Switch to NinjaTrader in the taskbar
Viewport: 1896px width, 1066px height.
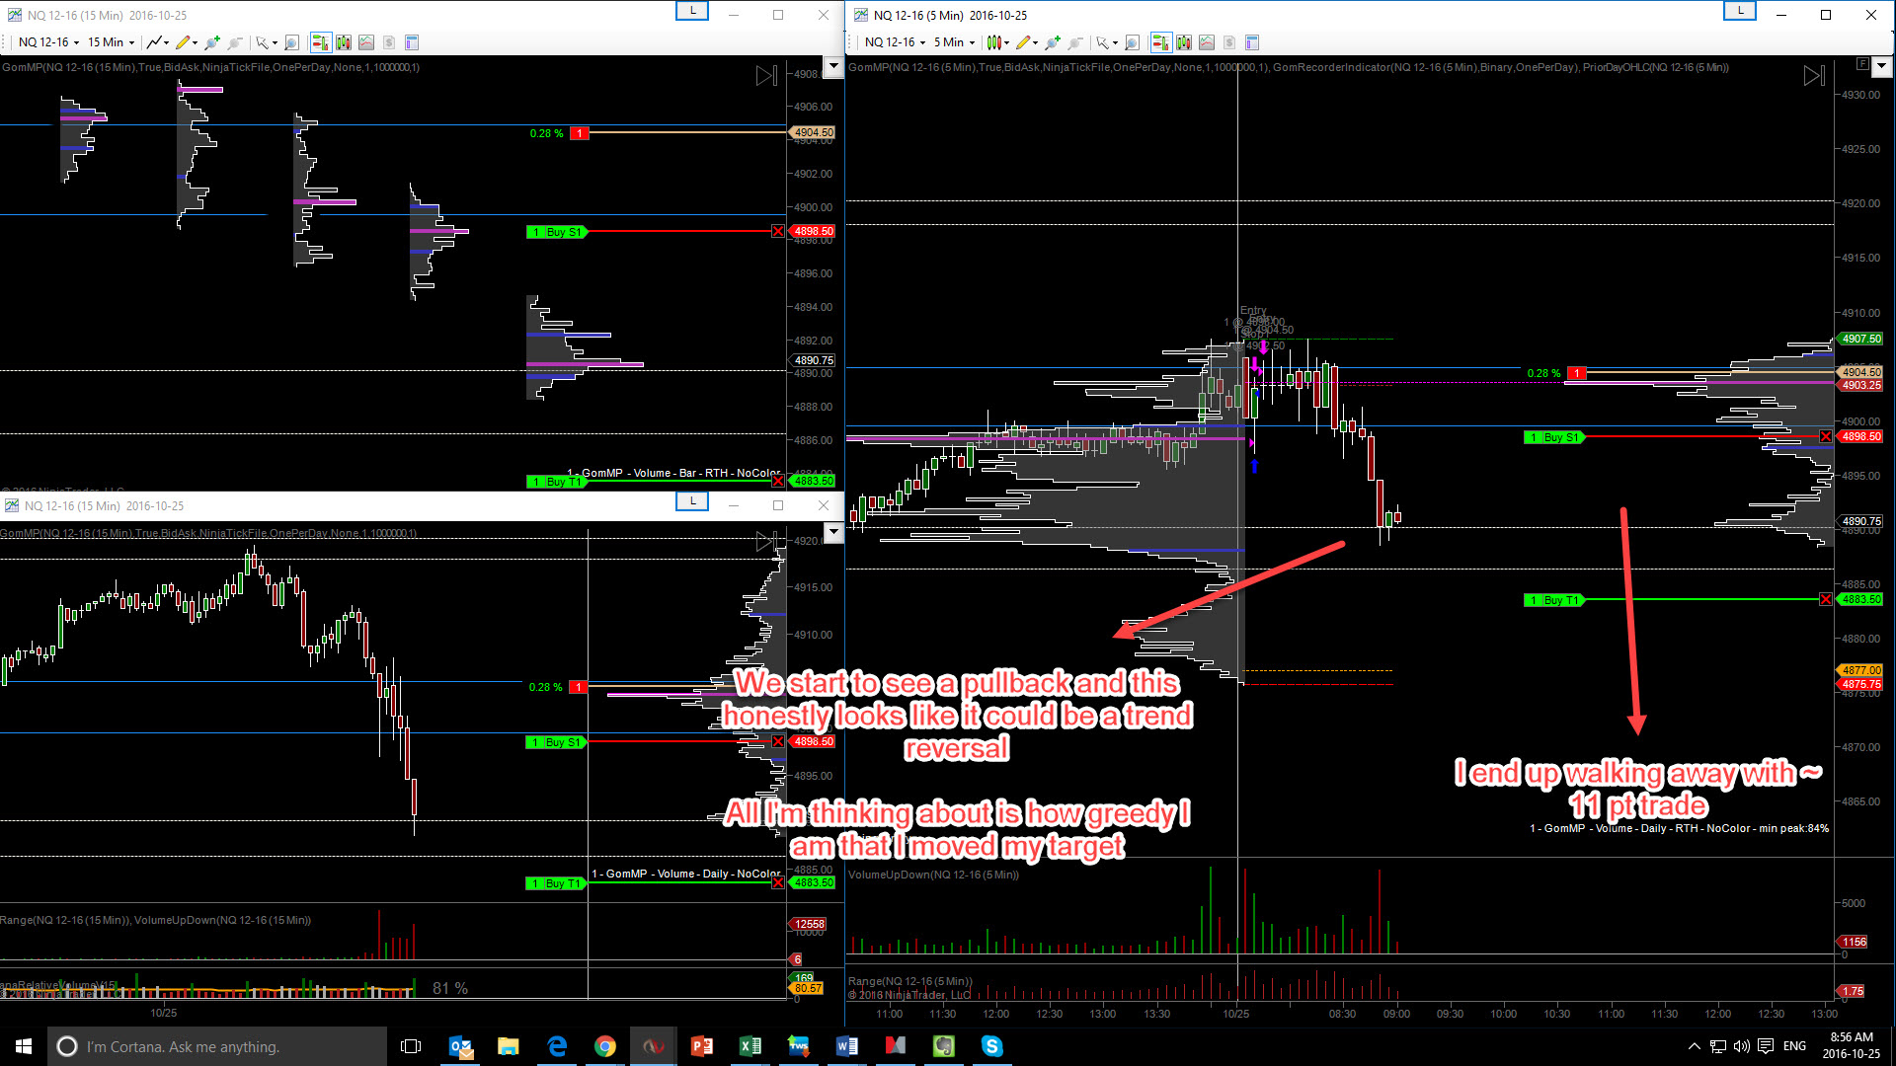click(654, 1046)
